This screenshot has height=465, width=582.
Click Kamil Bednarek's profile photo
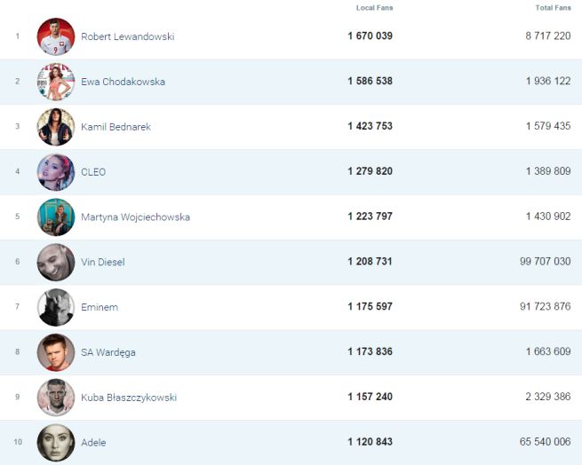click(56, 127)
